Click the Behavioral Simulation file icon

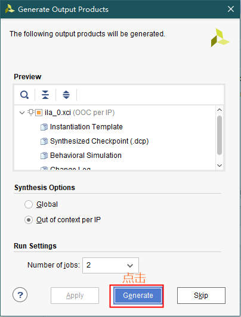[x=44, y=156]
